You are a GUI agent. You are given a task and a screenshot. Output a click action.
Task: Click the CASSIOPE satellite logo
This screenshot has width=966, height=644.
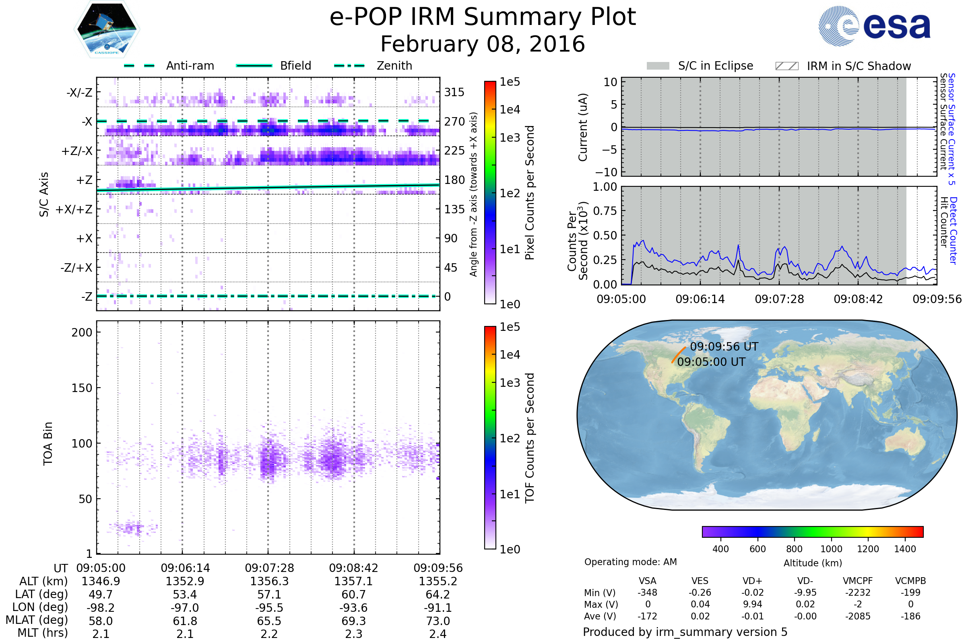[x=107, y=29]
